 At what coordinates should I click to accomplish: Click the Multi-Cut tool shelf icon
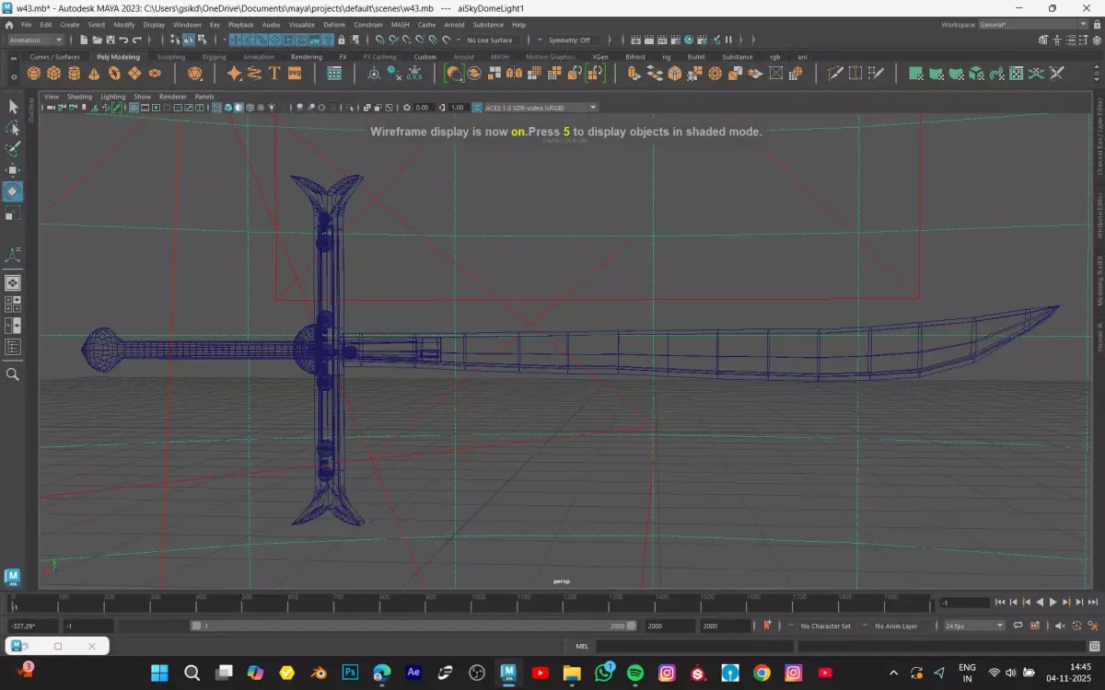[835, 74]
